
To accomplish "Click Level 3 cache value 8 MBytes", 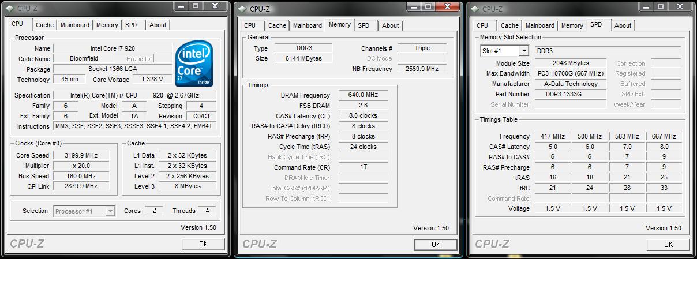I will pyautogui.click(x=188, y=186).
